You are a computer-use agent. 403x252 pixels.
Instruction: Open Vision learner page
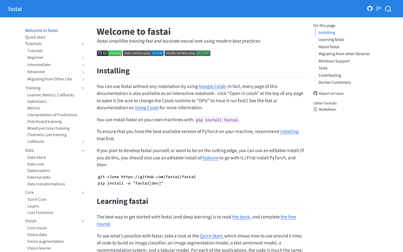(x=39, y=248)
